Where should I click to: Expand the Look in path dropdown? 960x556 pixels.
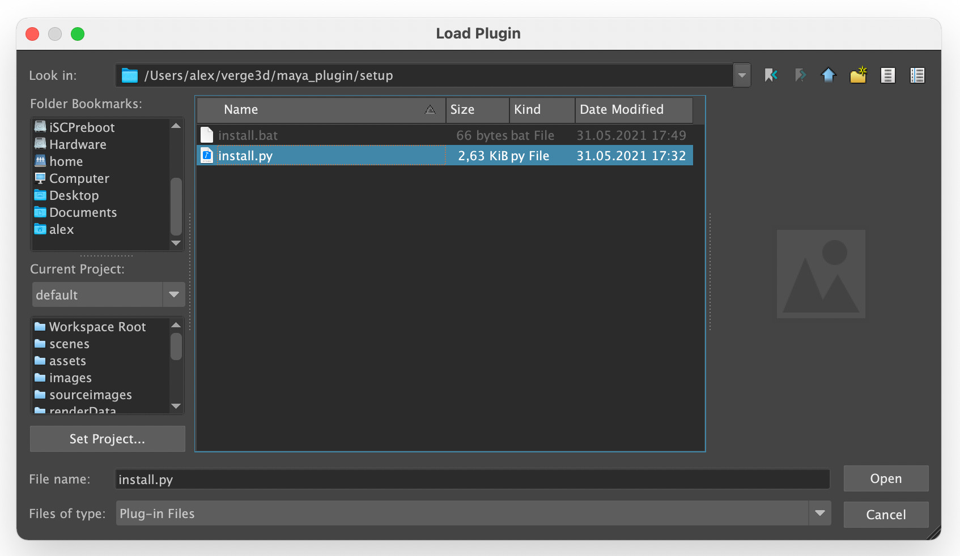[x=742, y=75]
